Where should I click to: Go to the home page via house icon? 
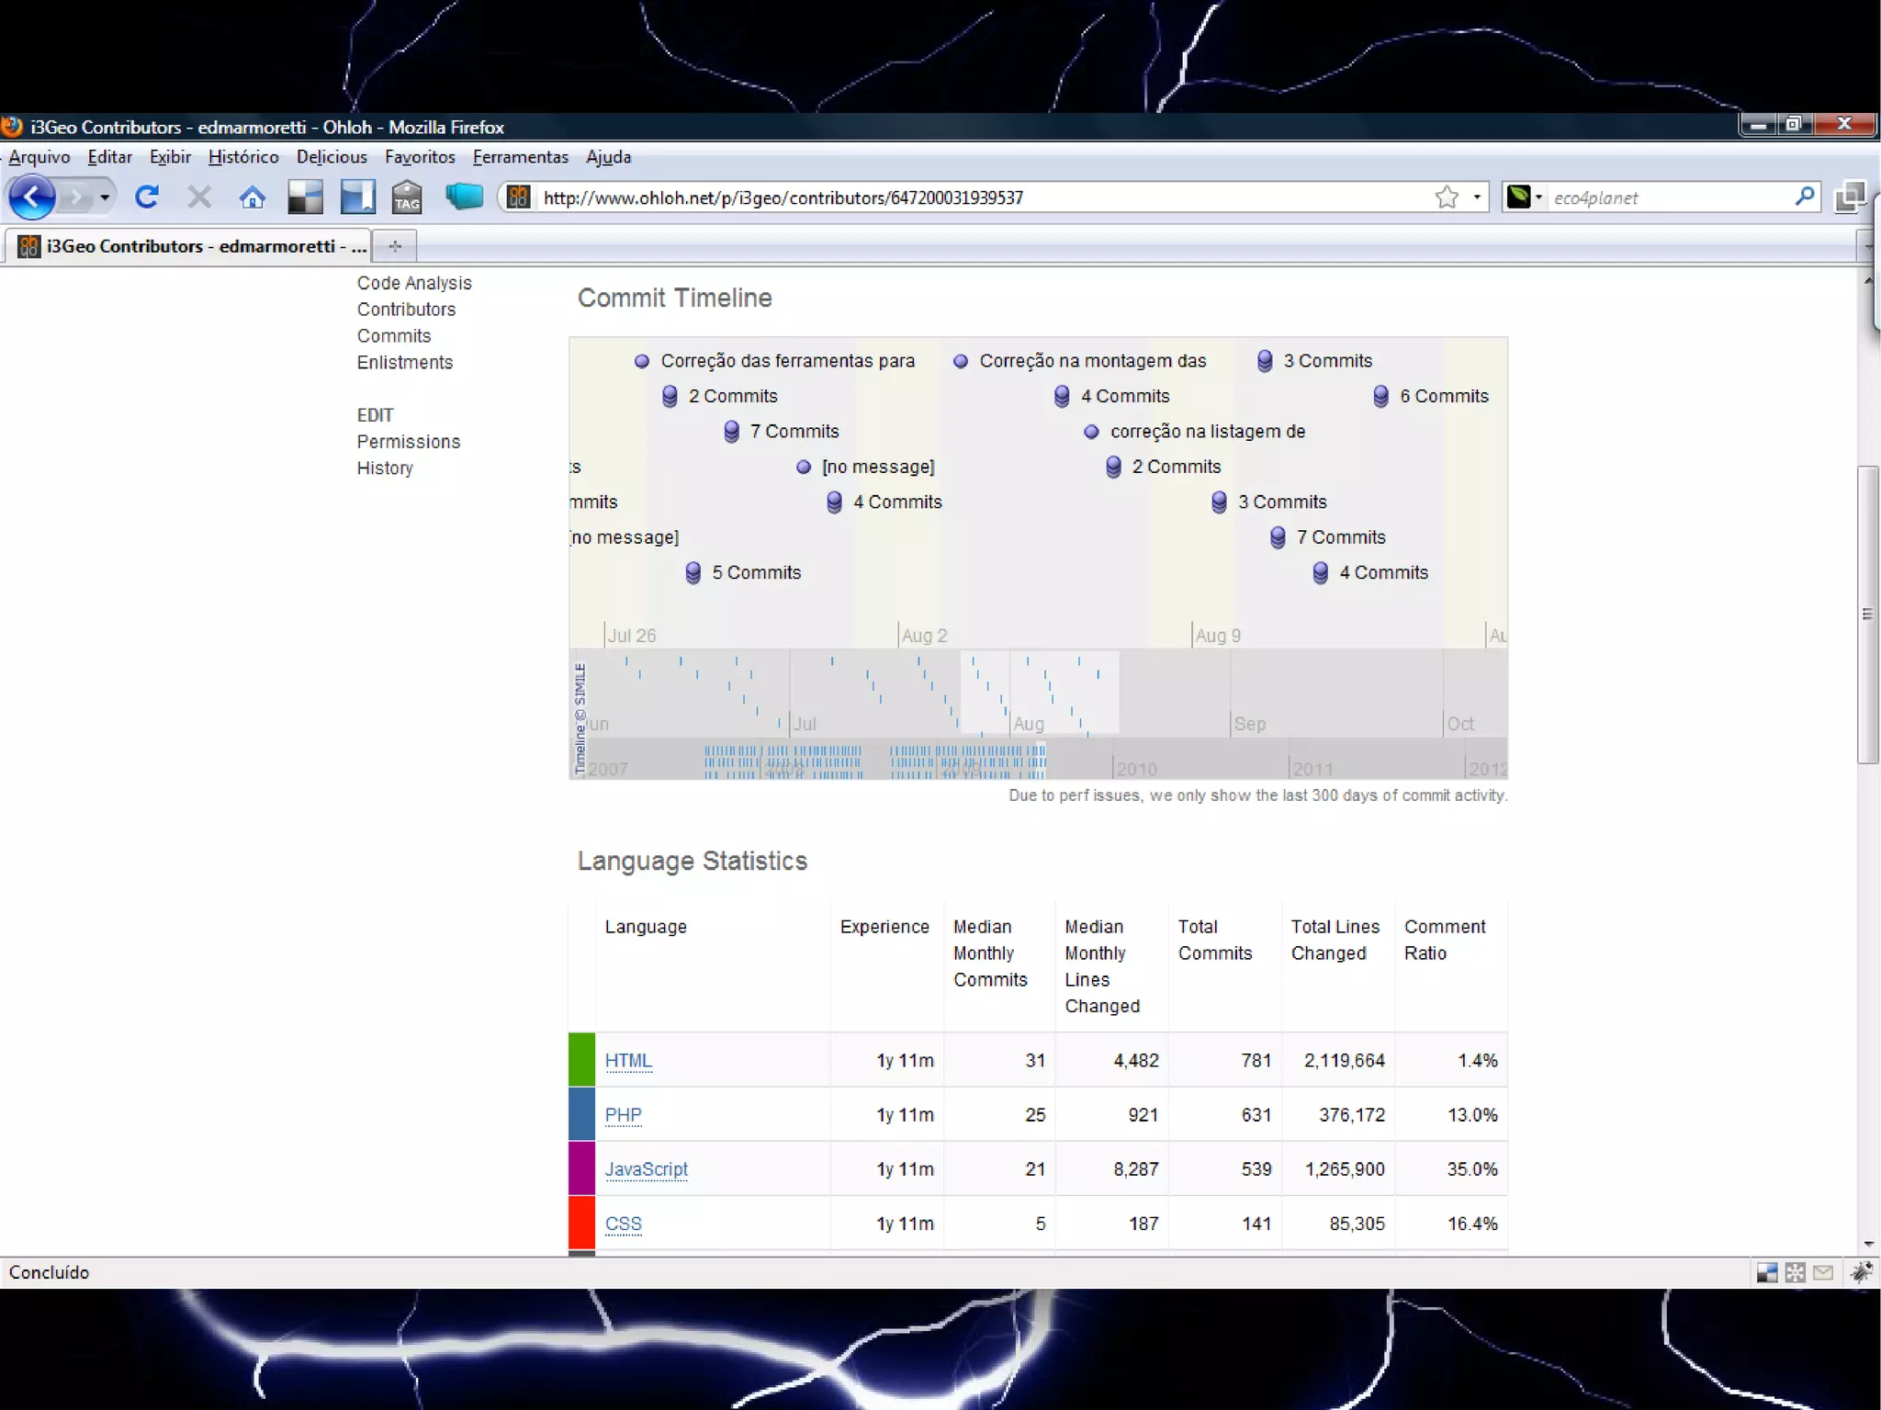[253, 197]
